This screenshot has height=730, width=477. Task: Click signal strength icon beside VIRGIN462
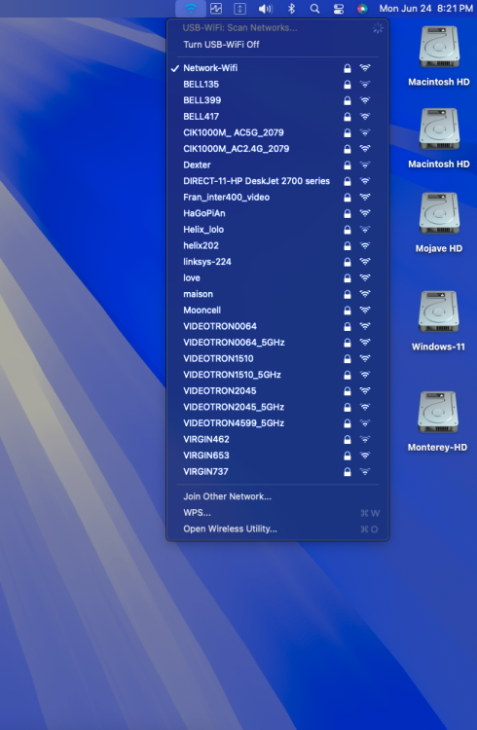pos(365,439)
